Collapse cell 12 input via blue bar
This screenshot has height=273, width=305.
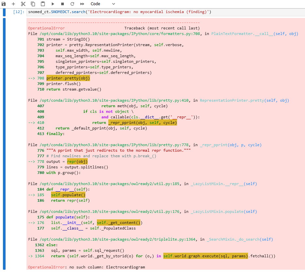click(4, 12)
